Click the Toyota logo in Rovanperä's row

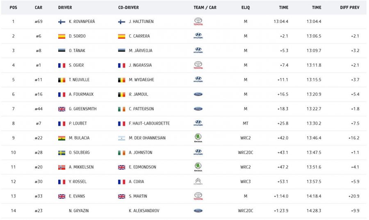(198, 22)
